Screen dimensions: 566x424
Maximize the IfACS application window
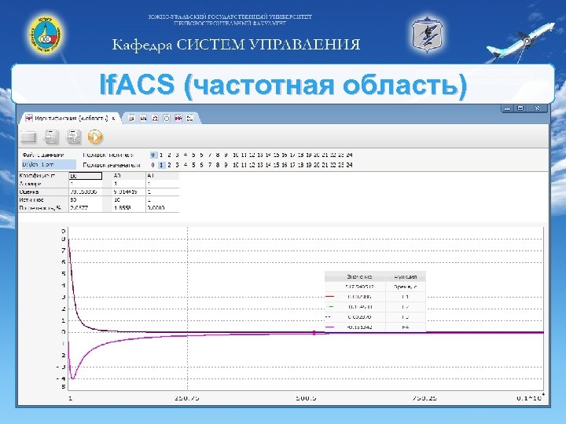pyautogui.click(x=520, y=108)
